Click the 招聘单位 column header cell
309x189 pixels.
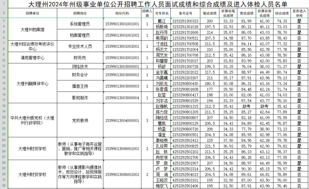click(33, 13)
